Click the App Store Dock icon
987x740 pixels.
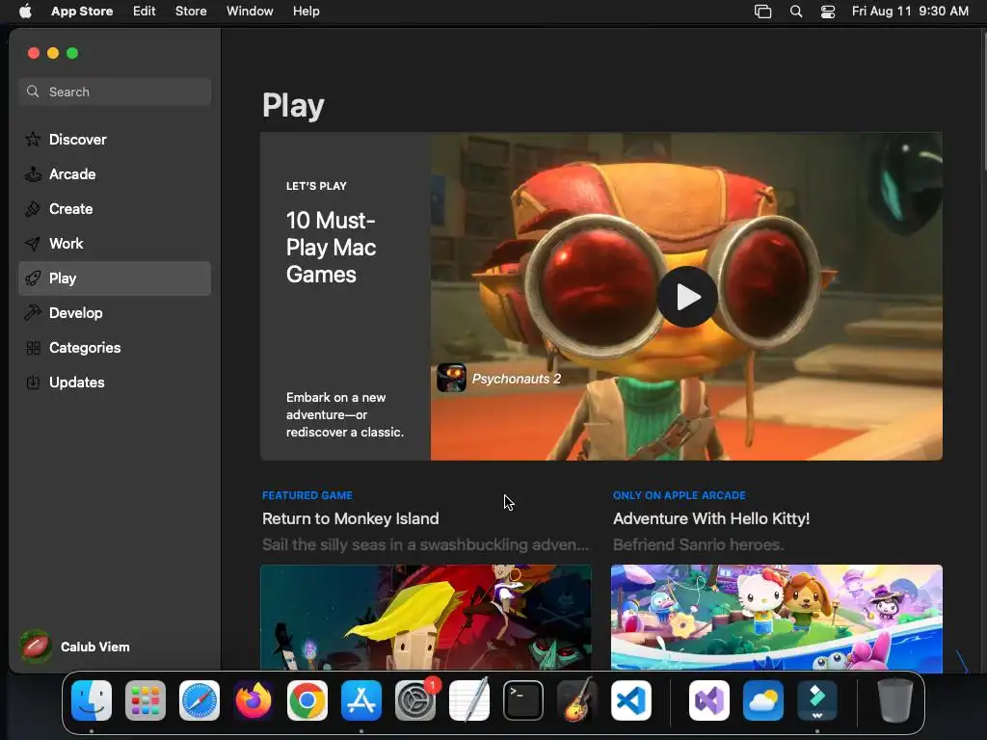coord(361,700)
